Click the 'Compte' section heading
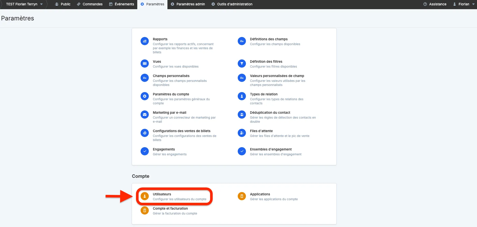Image resolution: width=477 pixels, height=227 pixels. pyautogui.click(x=141, y=176)
